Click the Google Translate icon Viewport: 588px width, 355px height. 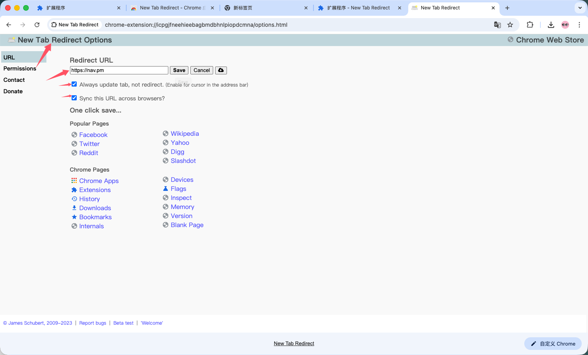tap(498, 25)
